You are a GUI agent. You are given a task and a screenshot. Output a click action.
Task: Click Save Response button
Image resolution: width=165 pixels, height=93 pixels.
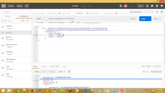tap(156, 72)
